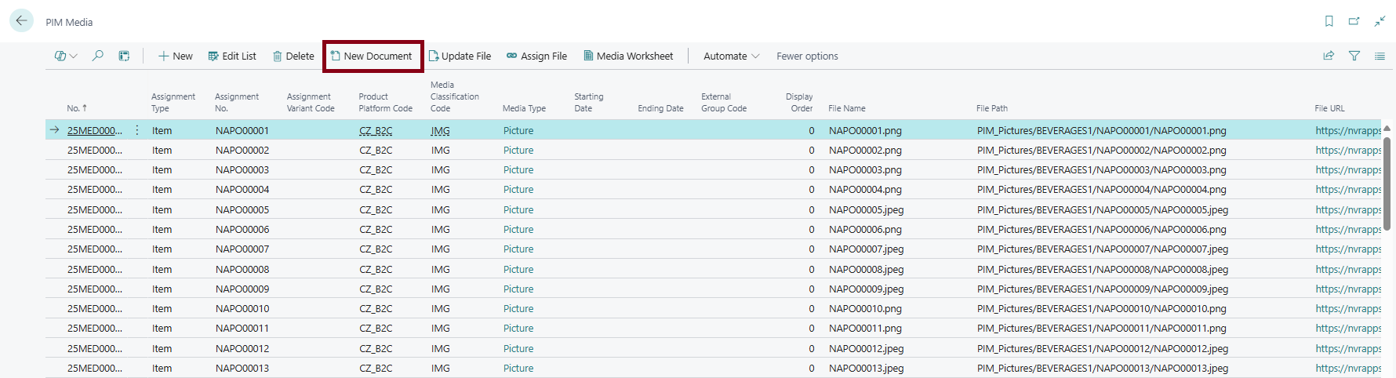
Task: Collapse the page using the shrink arrows icon
Action: (1380, 21)
